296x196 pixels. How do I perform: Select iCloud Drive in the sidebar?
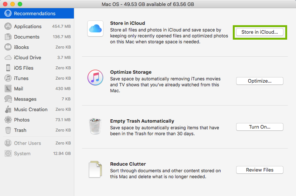37,57
